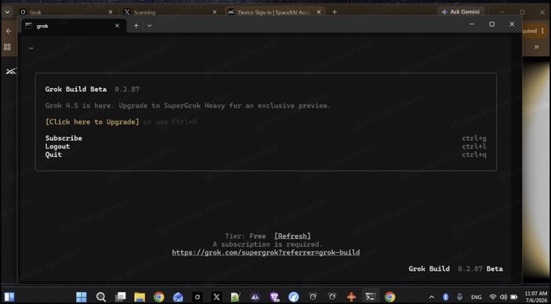This screenshot has width=551, height=304.
Task: Minimize the grok terminal window
Action: click(x=472, y=23)
